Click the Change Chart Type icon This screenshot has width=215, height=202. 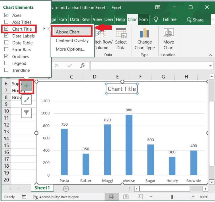click(144, 33)
